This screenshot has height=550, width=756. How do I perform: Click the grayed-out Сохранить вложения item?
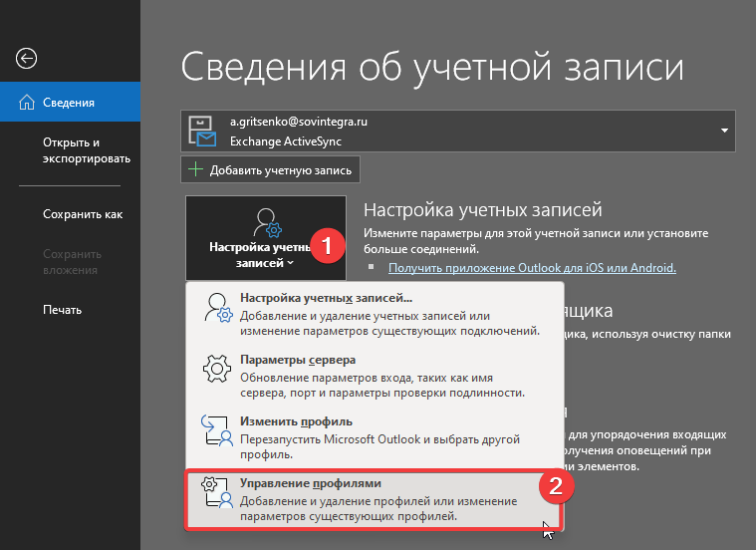point(71,262)
